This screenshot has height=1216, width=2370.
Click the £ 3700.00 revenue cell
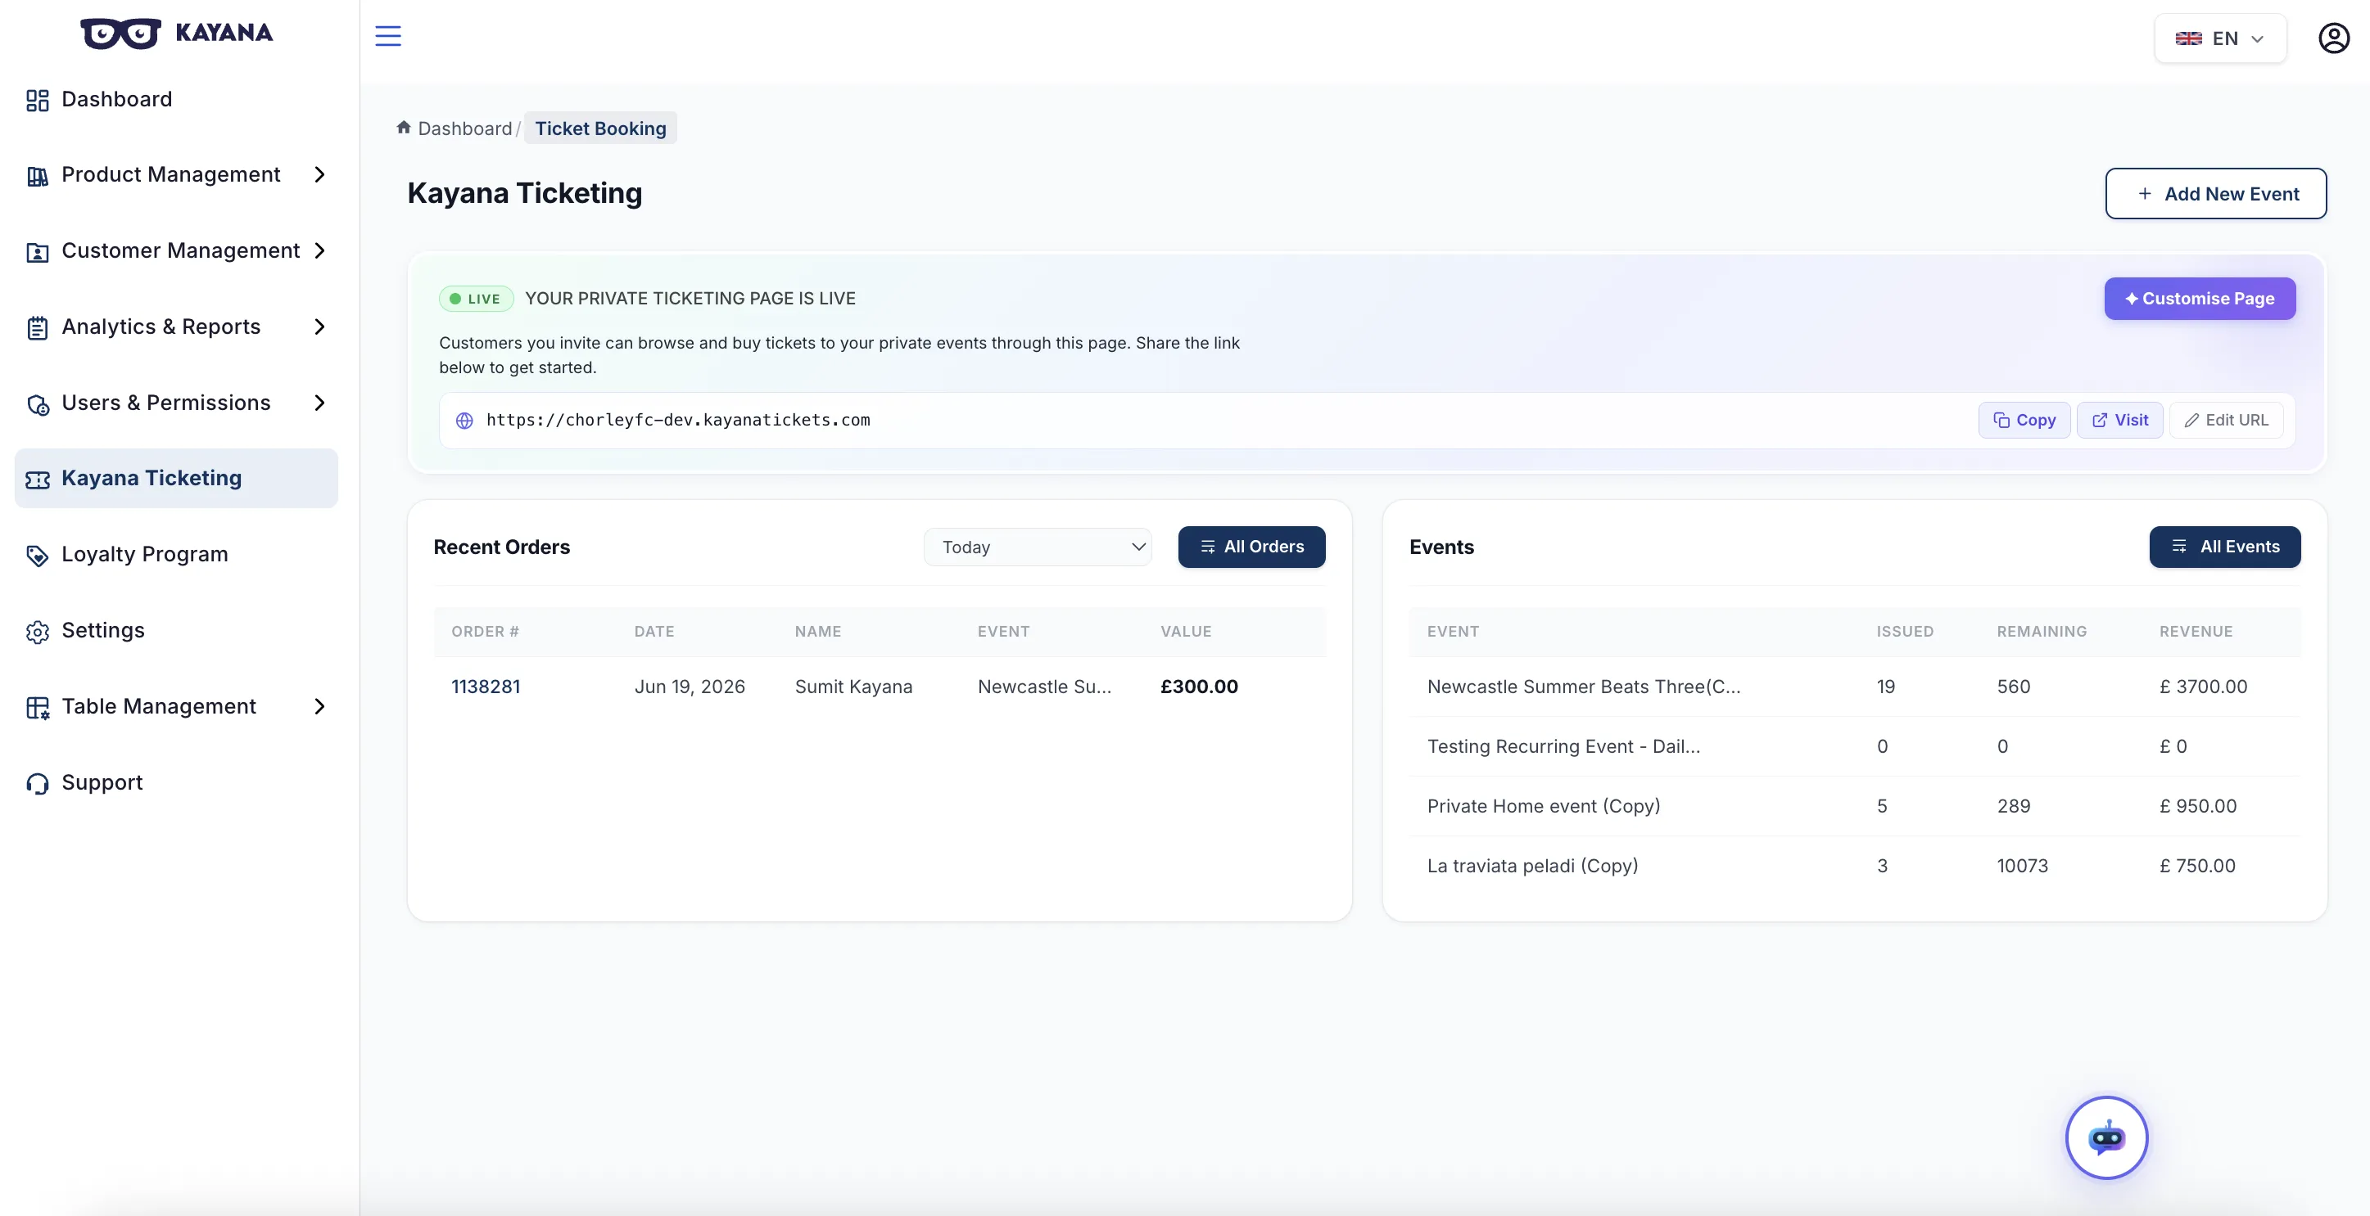[x=2204, y=687]
